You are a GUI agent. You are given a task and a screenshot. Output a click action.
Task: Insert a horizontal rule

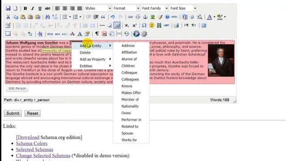pyautogui.click(x=102, y=25)
